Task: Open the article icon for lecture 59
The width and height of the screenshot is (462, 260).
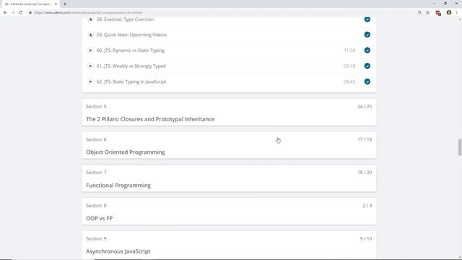Action: (90, 35)
